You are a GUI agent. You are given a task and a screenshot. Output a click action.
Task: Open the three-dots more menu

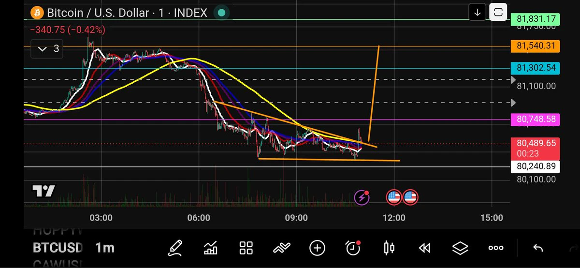[x=496, y=248]
